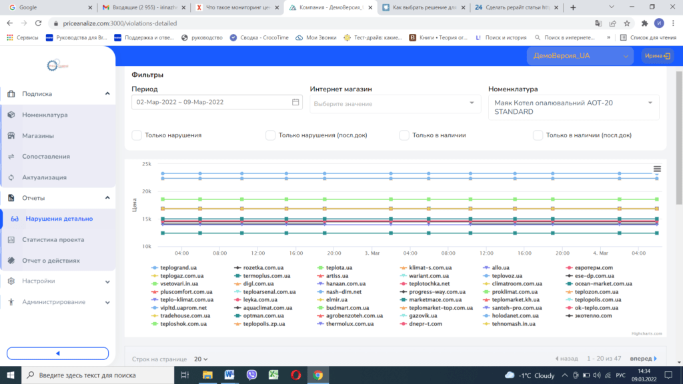The width and height of the screenshot is (683, 384).
Task: Change rows per page dropdown showing 20
Action: (201, 359)
